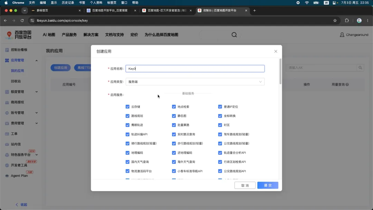Expand the 额度管理 section
This screenshot has height=210, width=373.
pyautogui.click(x=37, y=92)
